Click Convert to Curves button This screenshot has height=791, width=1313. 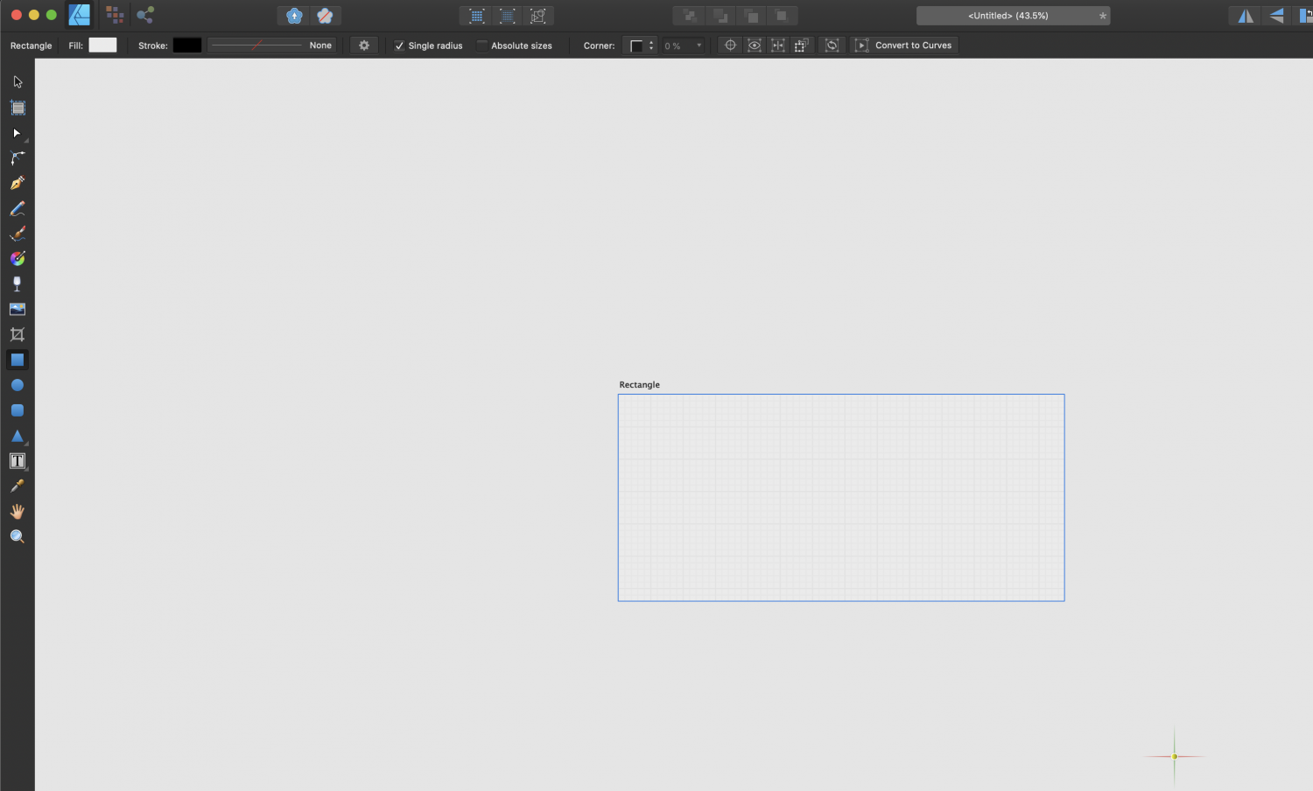coord(912,45)
